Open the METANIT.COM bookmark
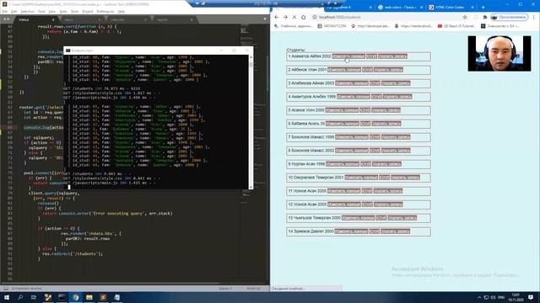The width and height of the screenshot is (540, 303). (332, 26)
